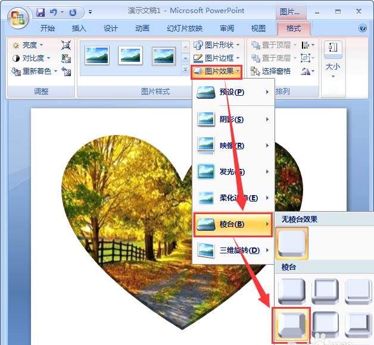Choose the highlighted bevel preset in second row
374x345 pixels.
(291, 325)
